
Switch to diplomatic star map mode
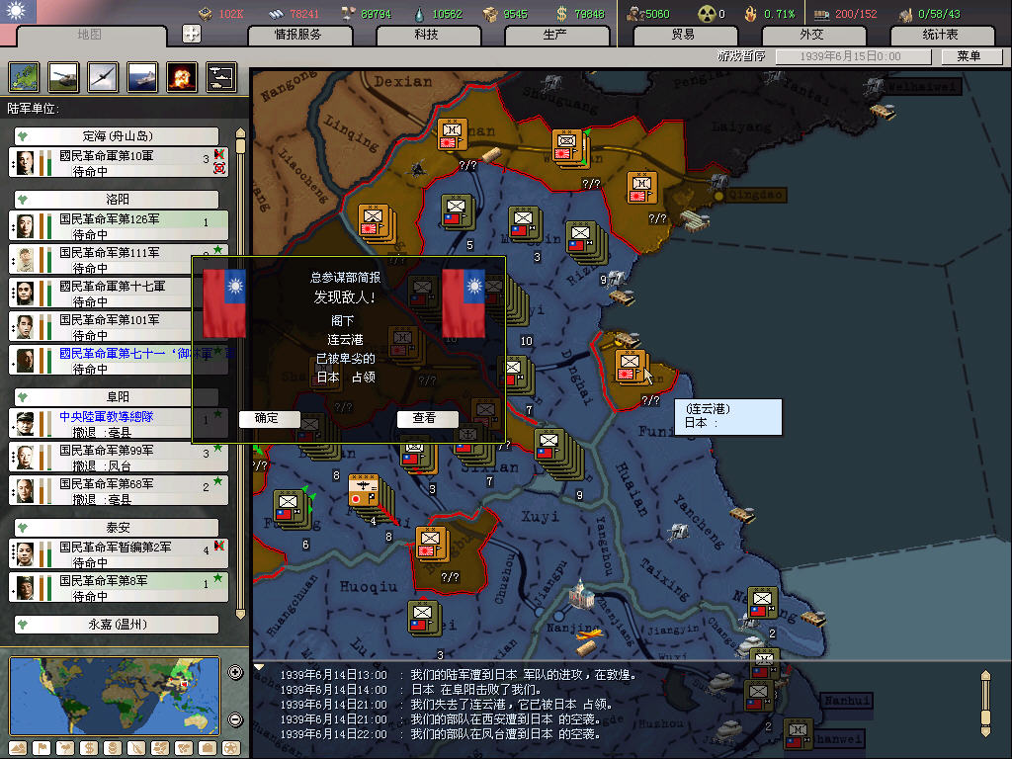(x=231, y=748)
